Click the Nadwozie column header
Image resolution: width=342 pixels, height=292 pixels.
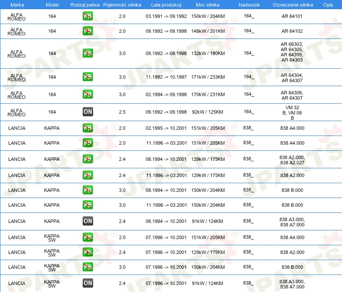pos(249,5)
